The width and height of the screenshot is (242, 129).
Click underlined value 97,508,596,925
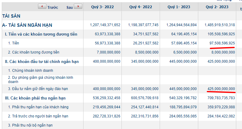222,43
